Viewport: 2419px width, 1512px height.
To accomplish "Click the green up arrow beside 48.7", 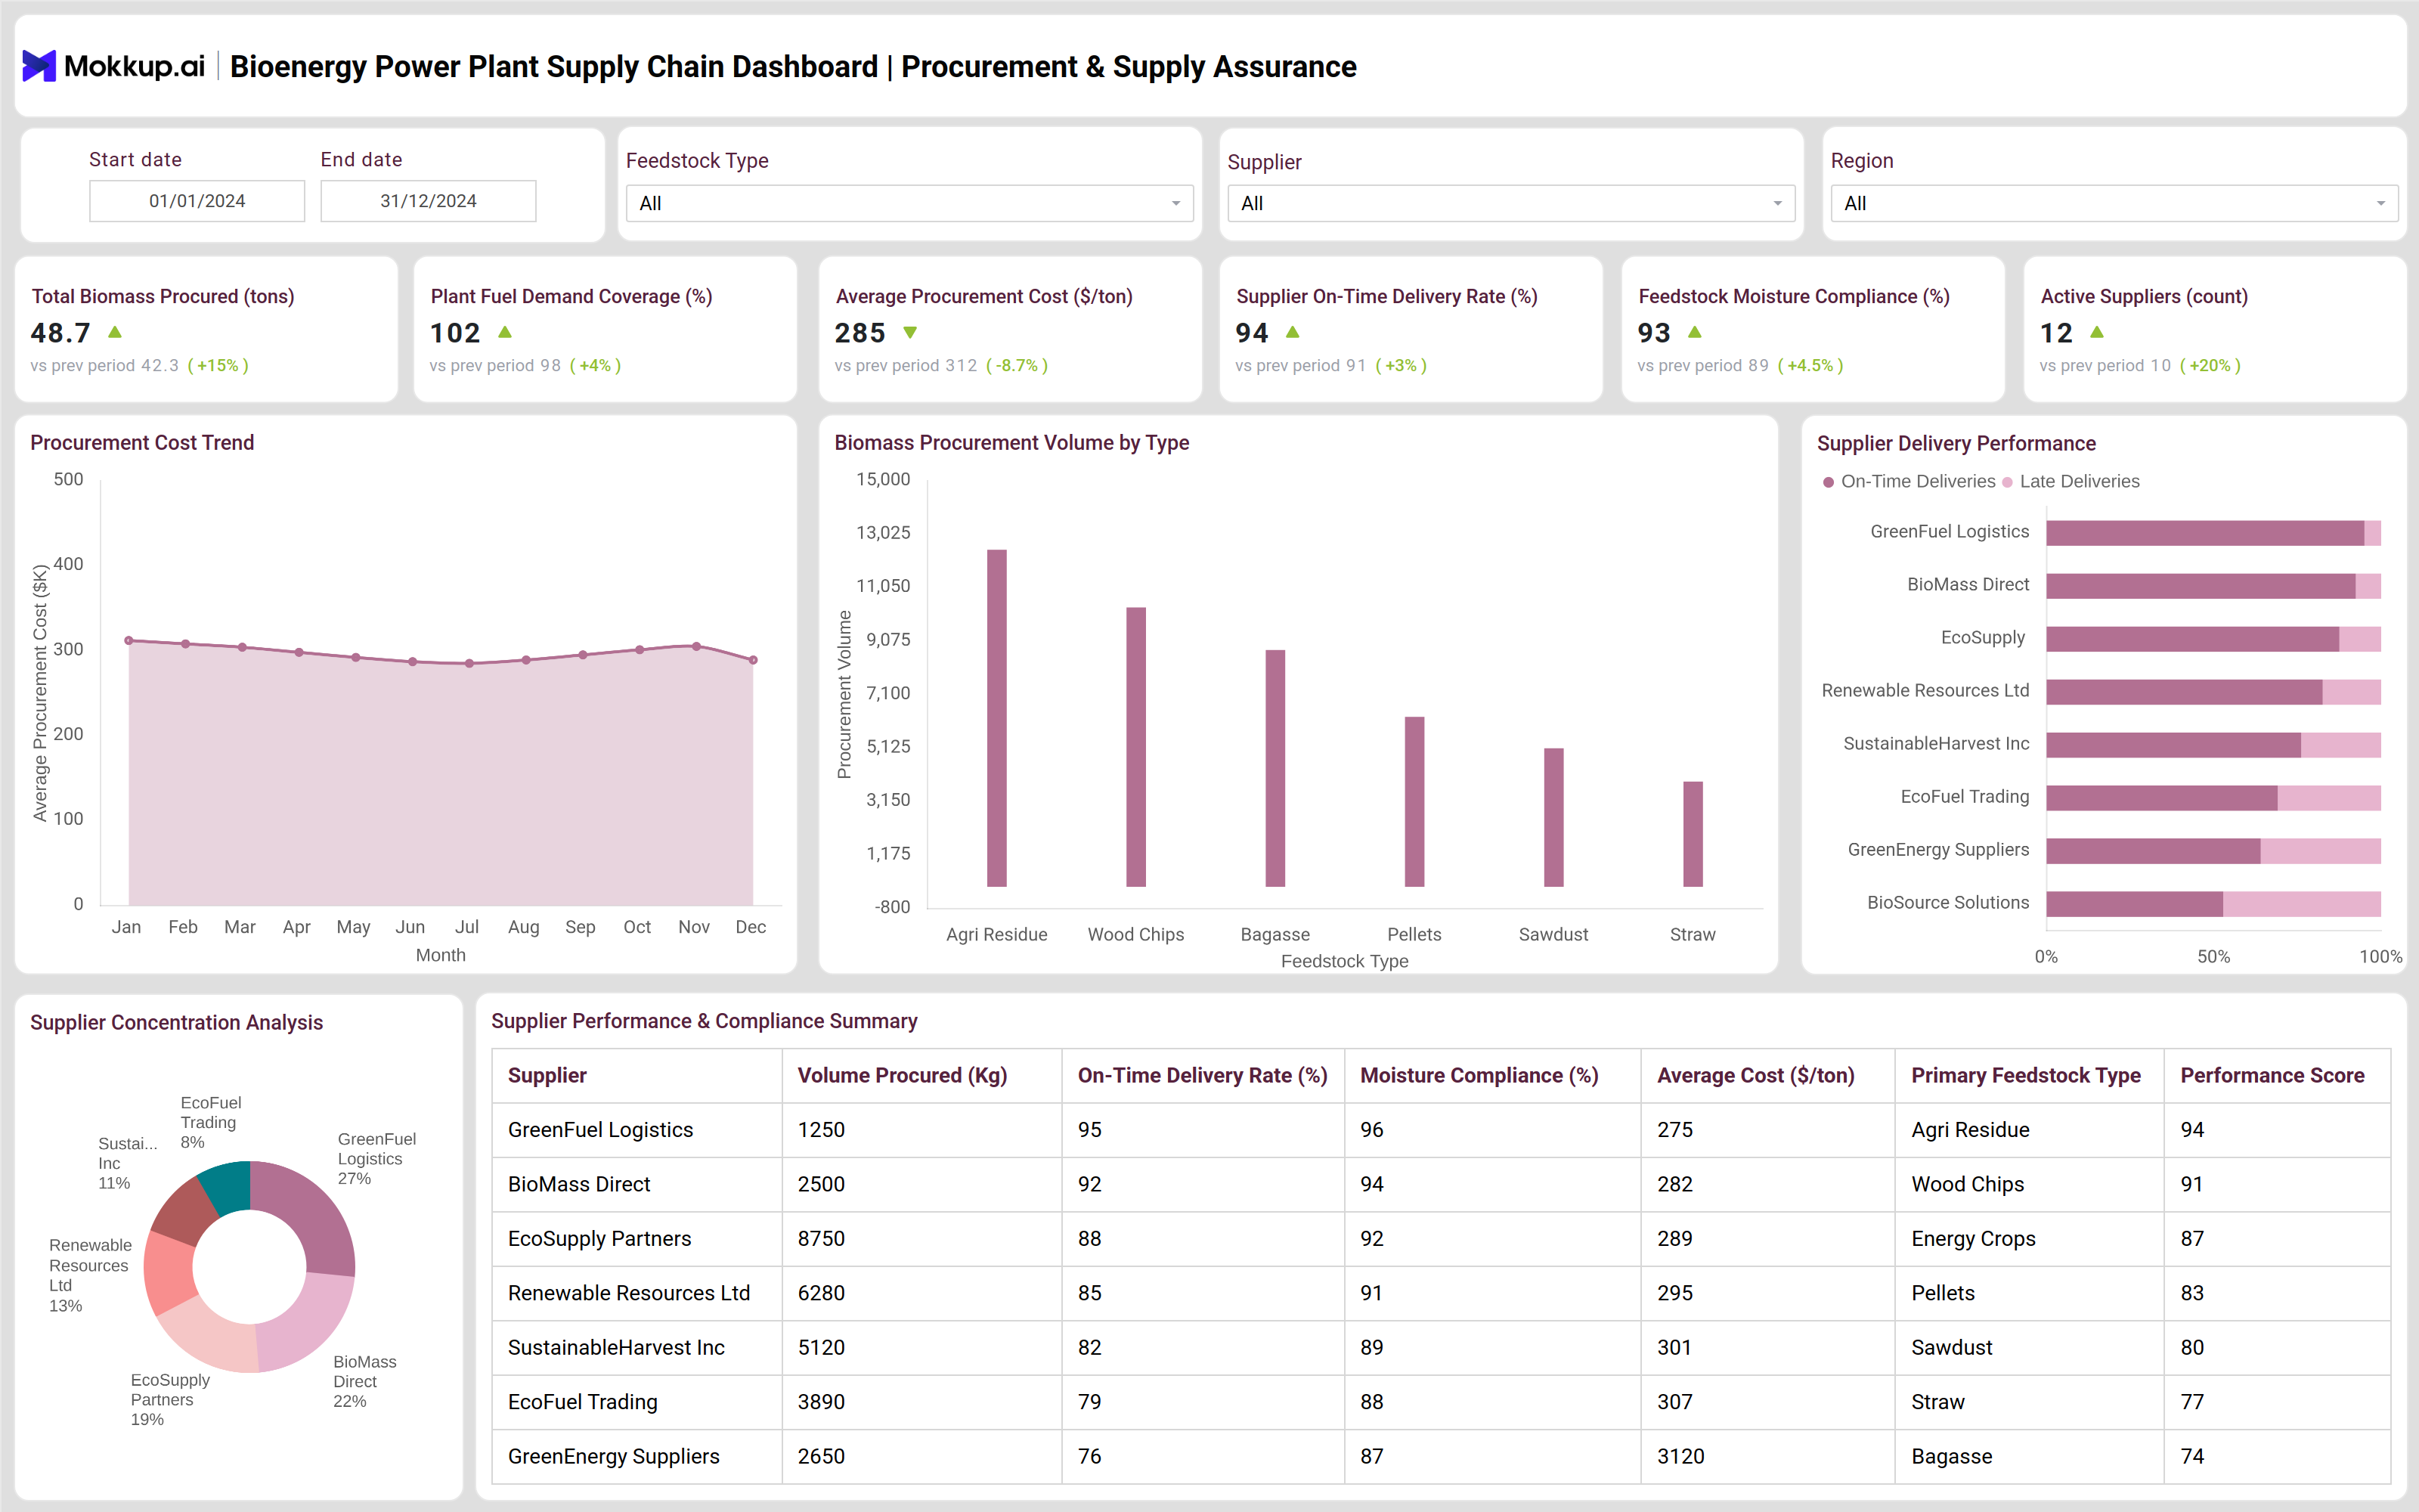I will [115, 332].
